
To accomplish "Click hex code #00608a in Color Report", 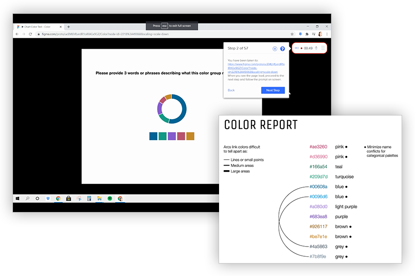I will click(318, 187).
